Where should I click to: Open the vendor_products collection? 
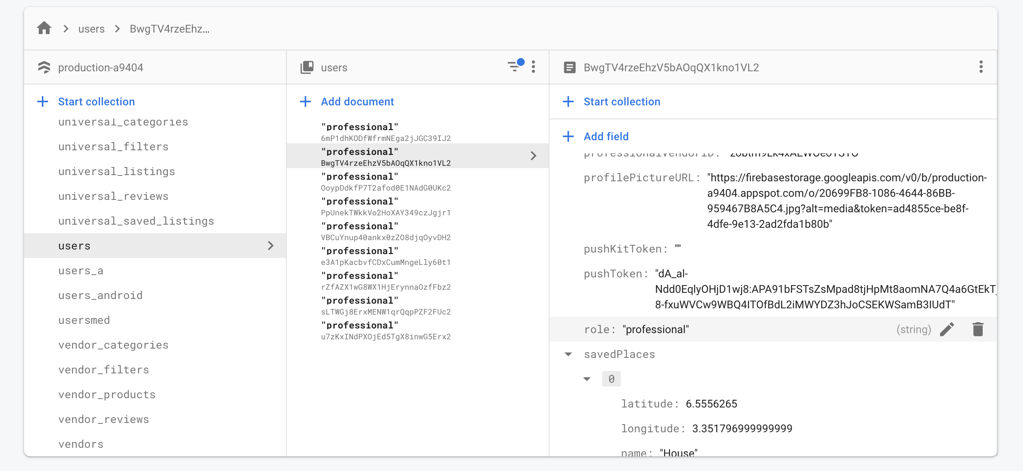tap(107, 394)
